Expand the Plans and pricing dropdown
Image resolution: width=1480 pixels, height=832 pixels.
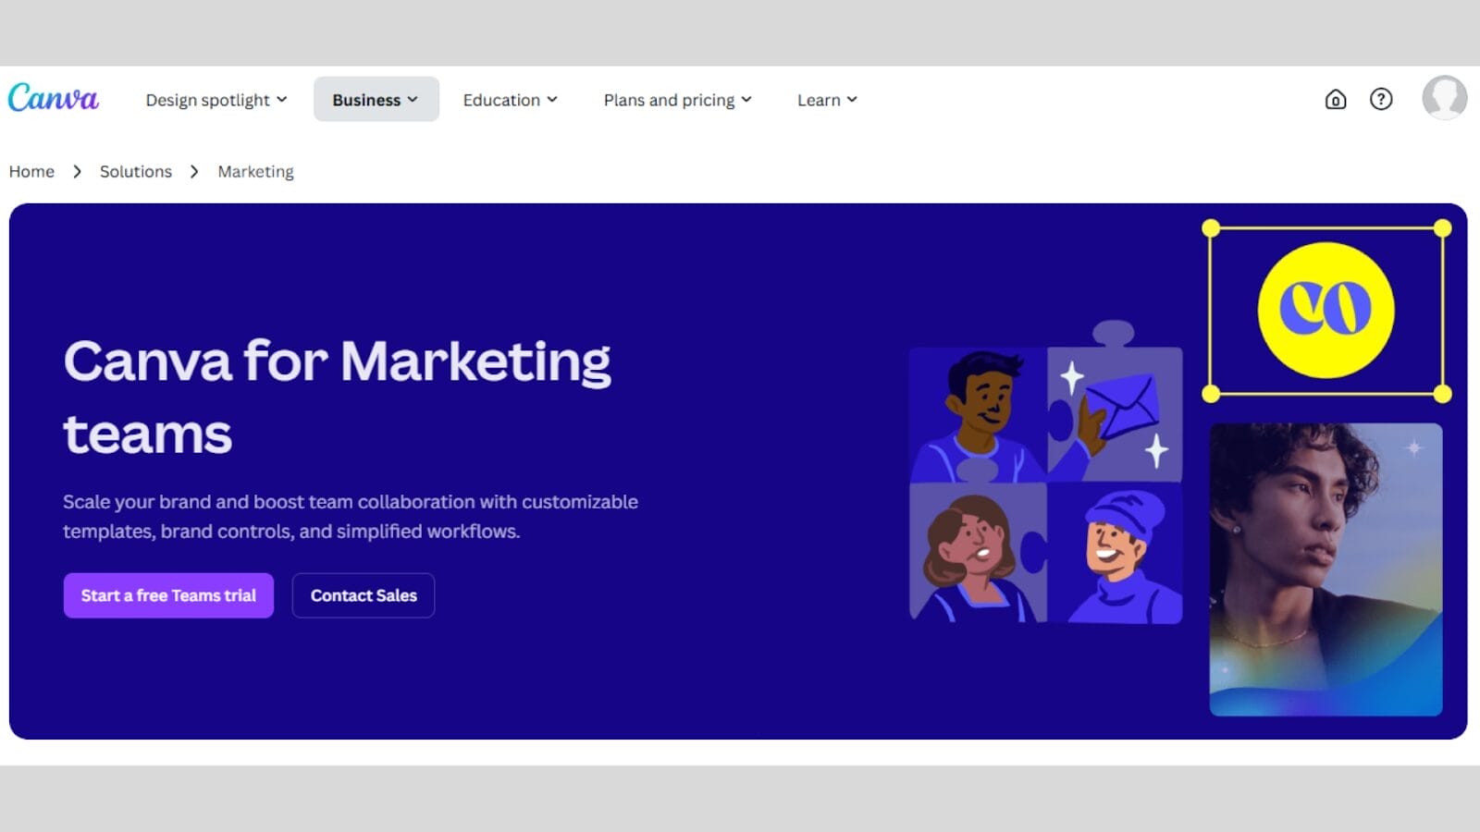(677, 100)
